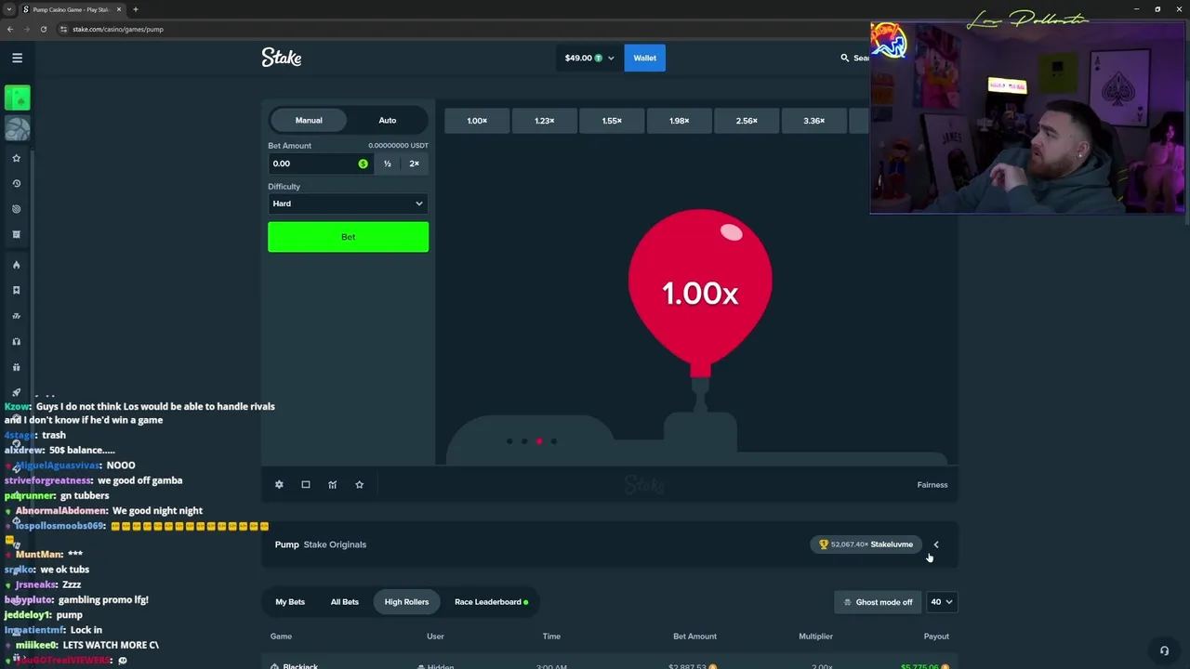Open the flame icon in the sidebar
Viewport: 1190px width, 669px height.
[x=16, y=265]
